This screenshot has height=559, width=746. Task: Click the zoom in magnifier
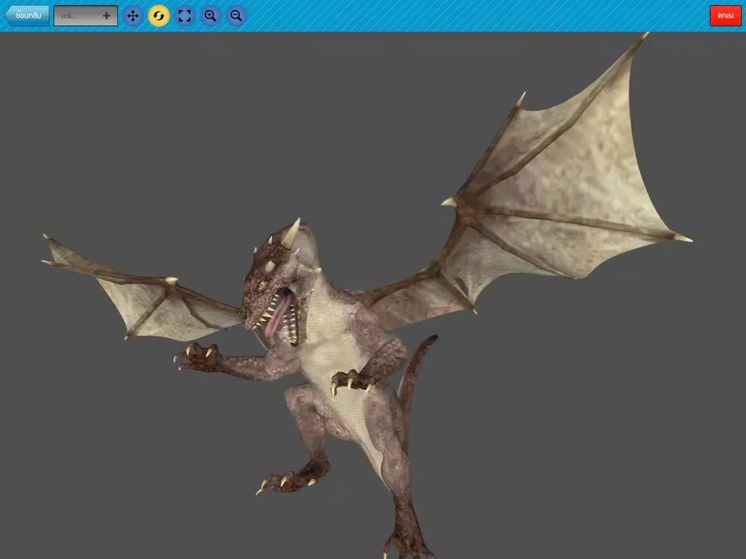click(x=210, y=16)
